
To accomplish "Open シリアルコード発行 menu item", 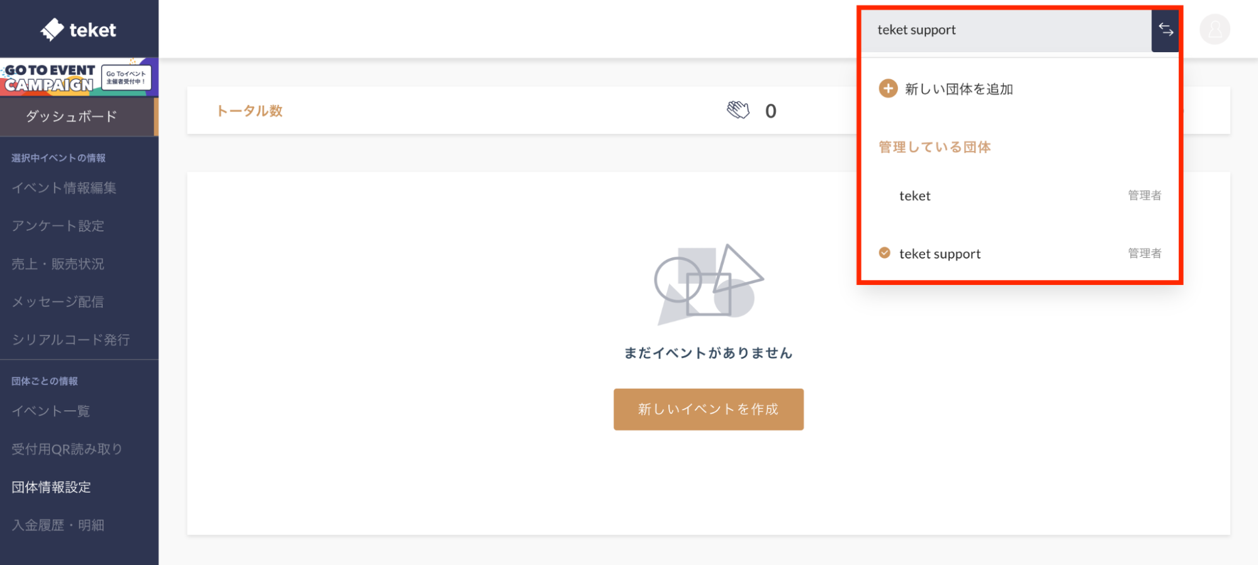I will click(x=71, y=340).
